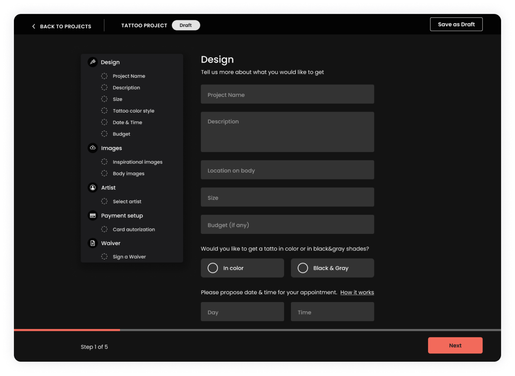Select the Black & Gray radio option
This screenshot has width=515, height=376.
click(303, 268)
